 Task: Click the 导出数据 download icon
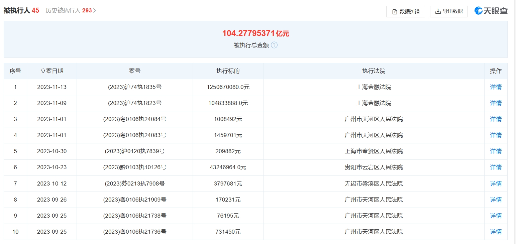(x=438, y=11)
